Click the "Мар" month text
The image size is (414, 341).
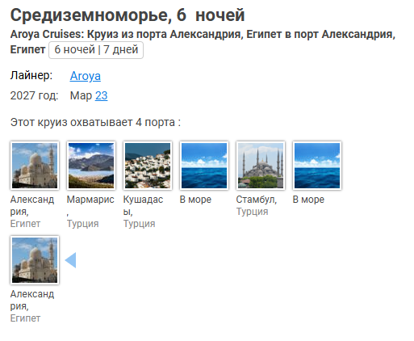click(x=81, y=95)
